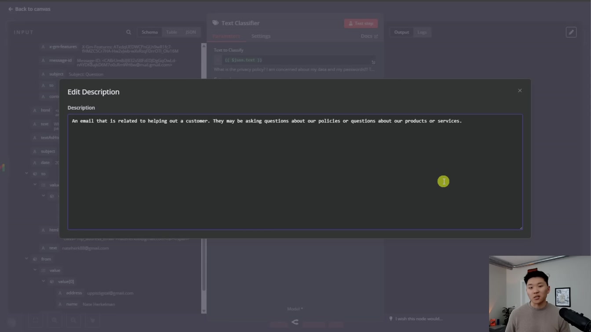591x332 pixels.
Task: Select the Logs tab
Action: click(x=422, y=32)
